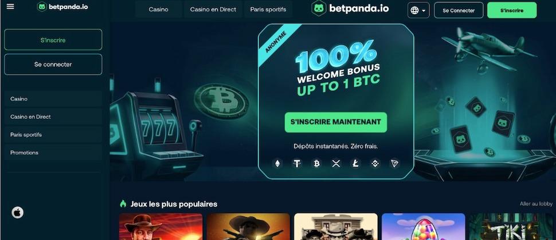556x240 pixels.
Task: Click the Tether coin icon
Action: click(297, 163)
